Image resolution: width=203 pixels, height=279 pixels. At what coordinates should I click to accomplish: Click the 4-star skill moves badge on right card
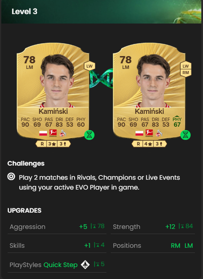pyautogui.click(x=149, y=144)
